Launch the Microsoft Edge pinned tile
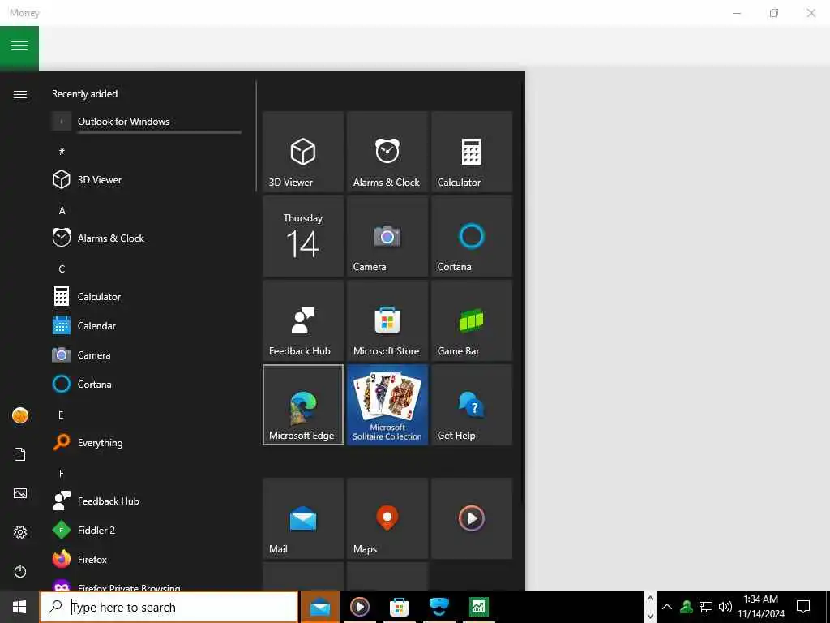This screenshot has width=830, height=623. point(303,405)
